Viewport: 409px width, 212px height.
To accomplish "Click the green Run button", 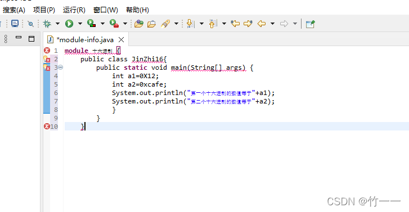I will tap(69, 24).
